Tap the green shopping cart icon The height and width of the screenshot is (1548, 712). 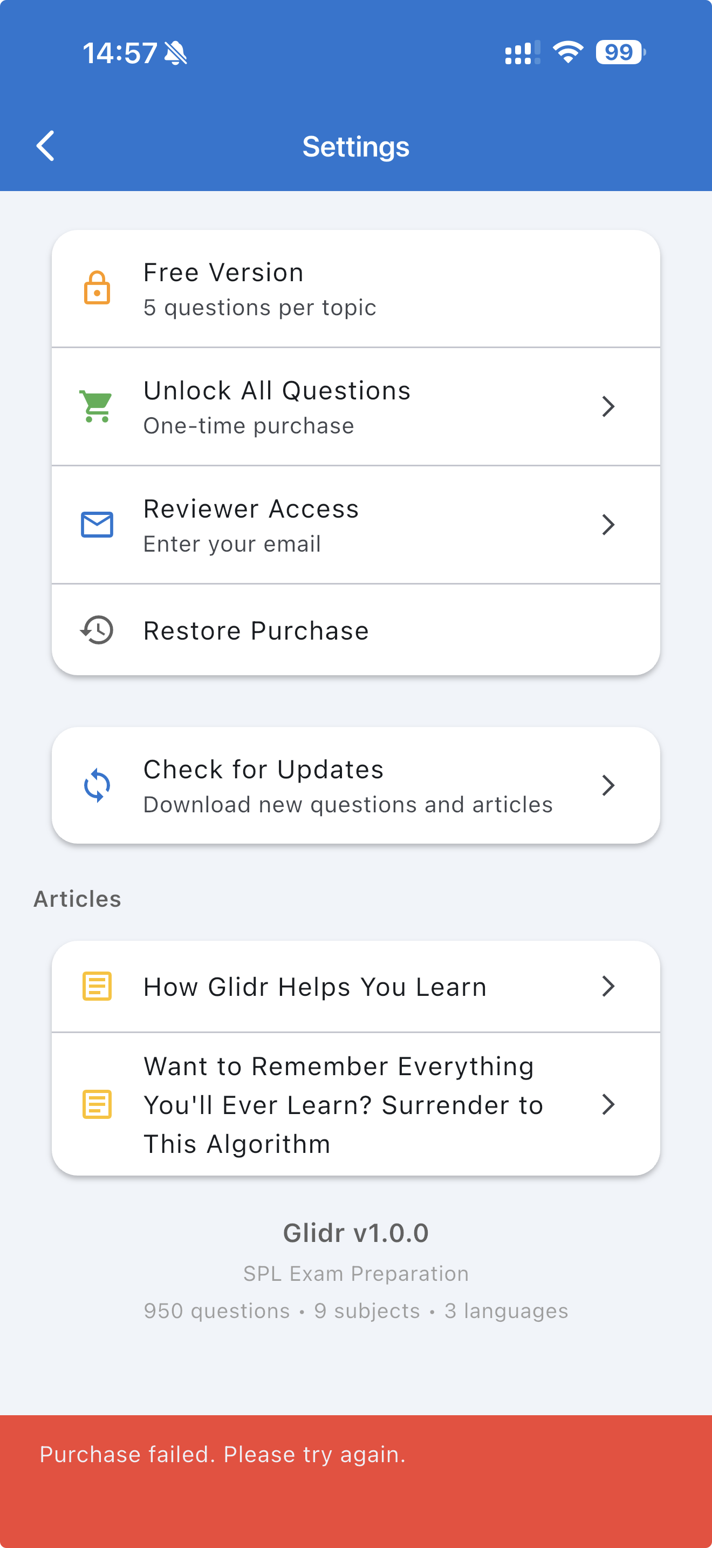click(x=97, y=406)
